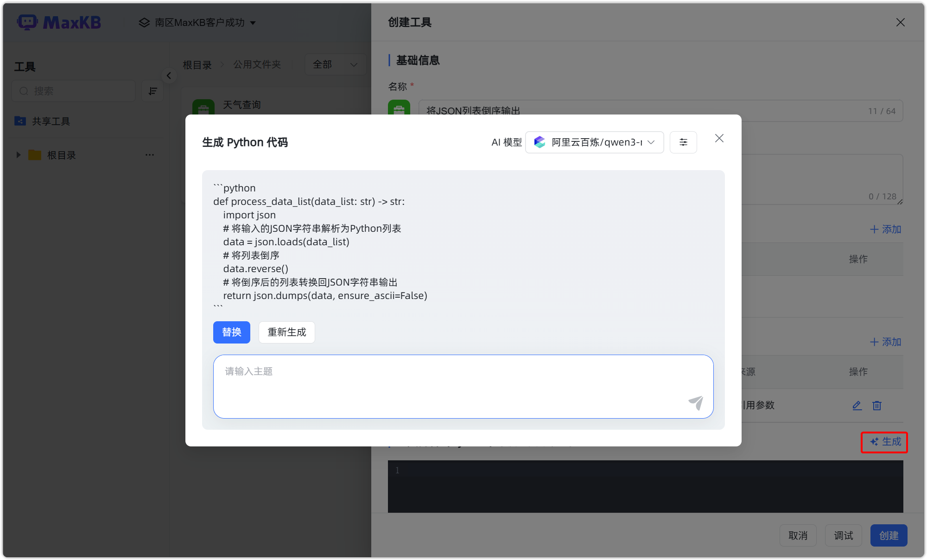
Task: Open the 全部 filter dropdown
Action: pos(335,64)
